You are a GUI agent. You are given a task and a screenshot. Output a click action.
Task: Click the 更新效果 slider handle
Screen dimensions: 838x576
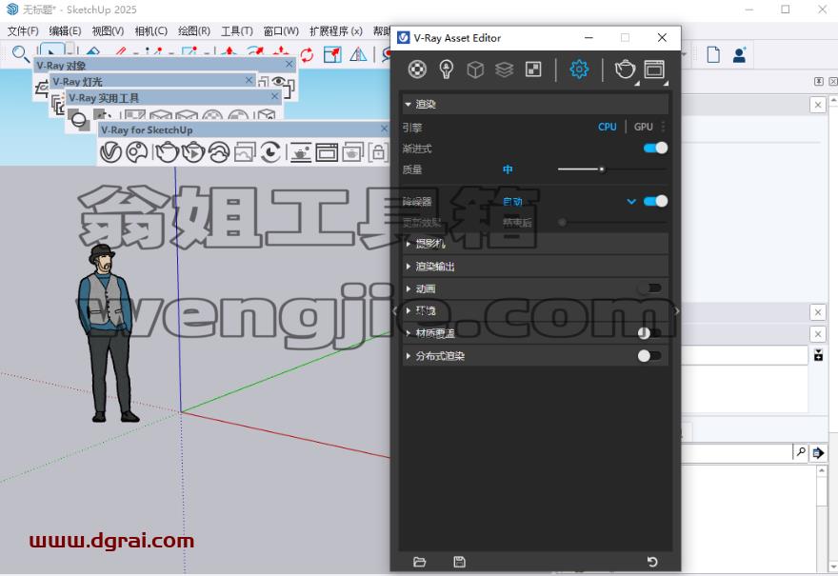[562, 222]
